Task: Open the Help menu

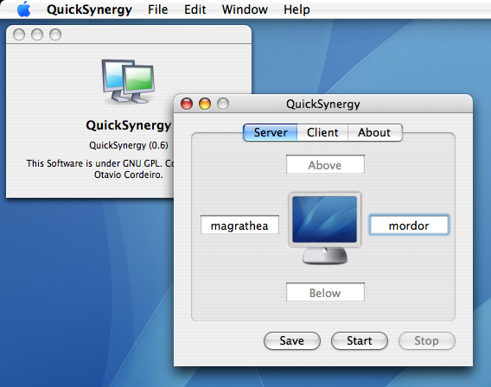Action: click(297, 10)
